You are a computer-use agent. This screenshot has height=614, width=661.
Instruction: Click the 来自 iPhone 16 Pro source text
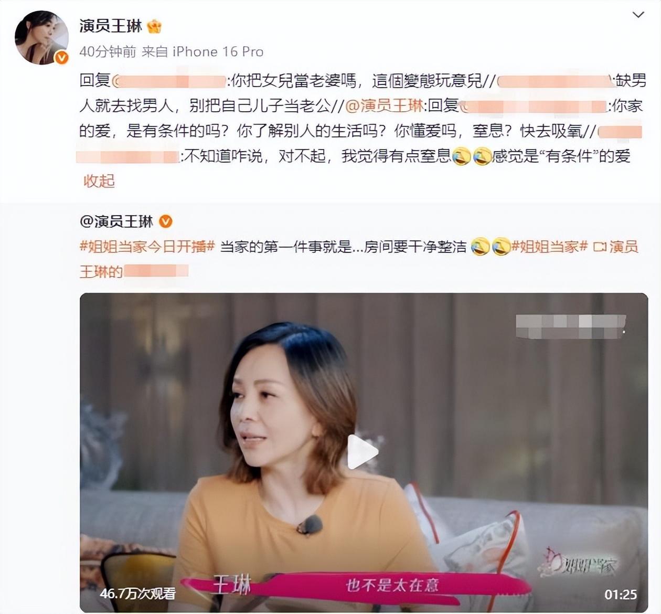202,51
